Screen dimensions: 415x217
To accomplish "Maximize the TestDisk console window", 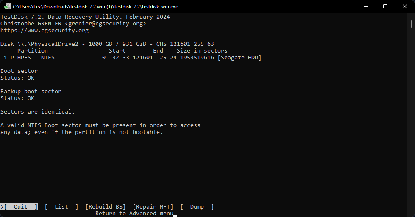I will (385, 6).
